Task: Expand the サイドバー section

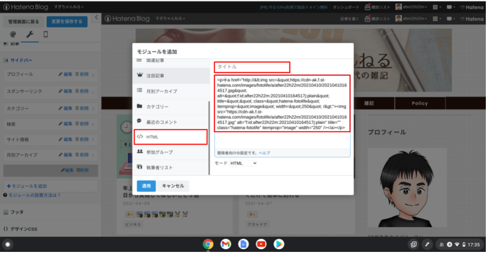Action: click(x=21, y=60)
